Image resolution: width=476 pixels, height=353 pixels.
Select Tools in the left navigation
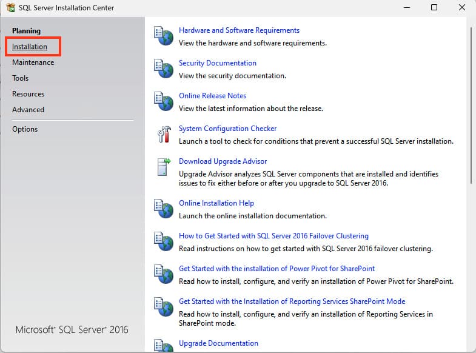(x=20, y=78)
